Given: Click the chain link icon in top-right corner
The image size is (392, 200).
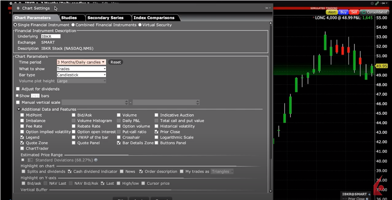Looking at the screenshot, I should [x=376, y=3].
